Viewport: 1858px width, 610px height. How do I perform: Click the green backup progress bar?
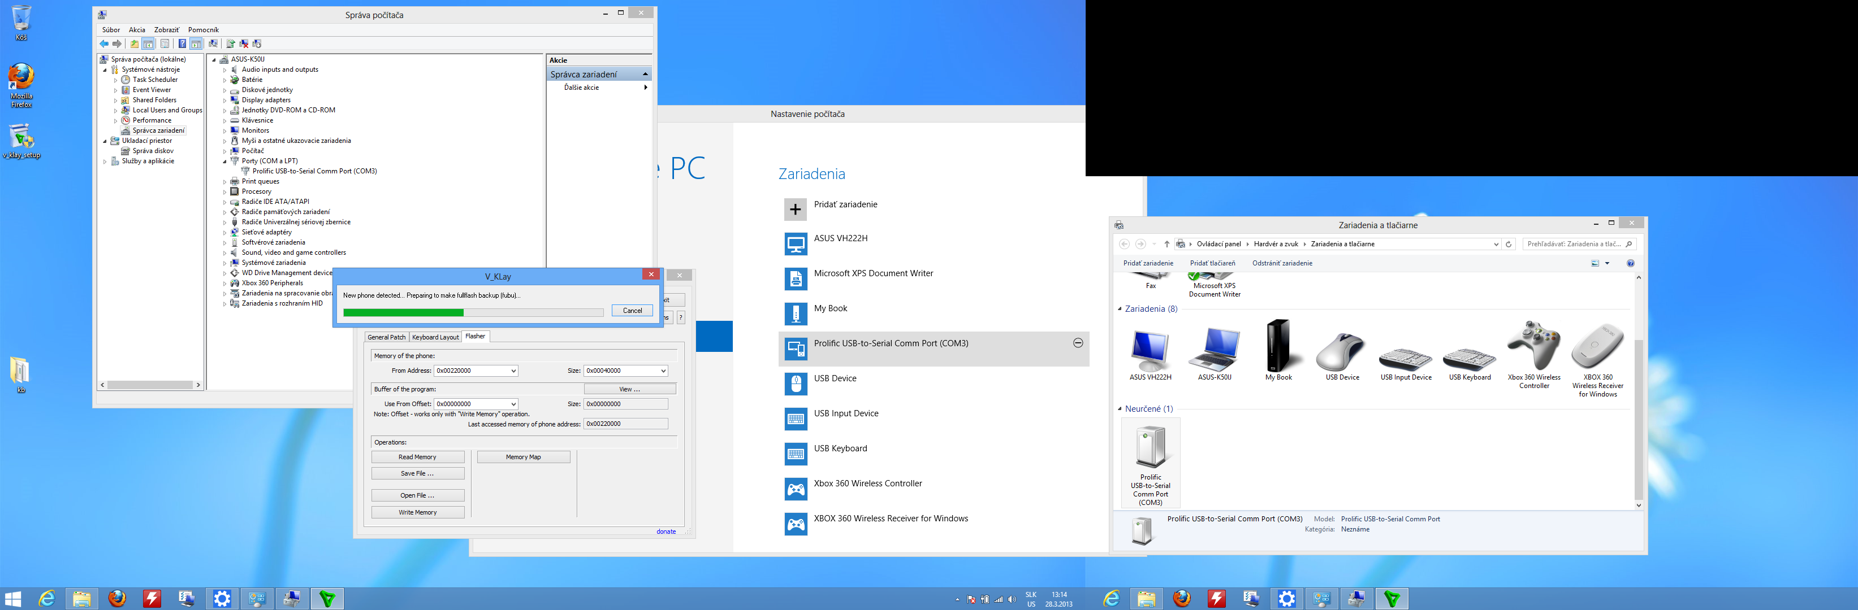point(473,312)
